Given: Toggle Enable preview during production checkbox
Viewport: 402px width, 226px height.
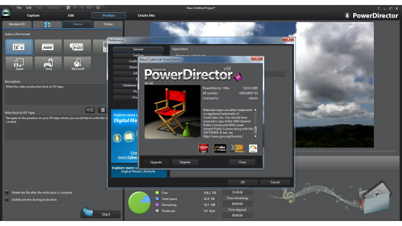Looking at the screenshot, I should click(7, 199).
